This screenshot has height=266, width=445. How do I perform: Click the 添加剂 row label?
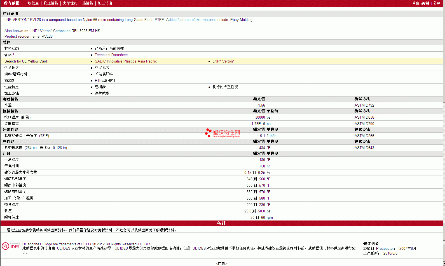tap(10, 81)
